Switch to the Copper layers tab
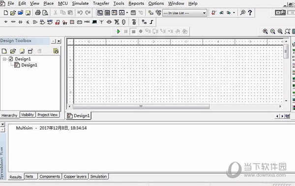This screenshot has width=295, height=186. (75, 176)
